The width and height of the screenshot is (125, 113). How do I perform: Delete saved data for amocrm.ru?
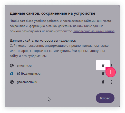click(103, 65)
